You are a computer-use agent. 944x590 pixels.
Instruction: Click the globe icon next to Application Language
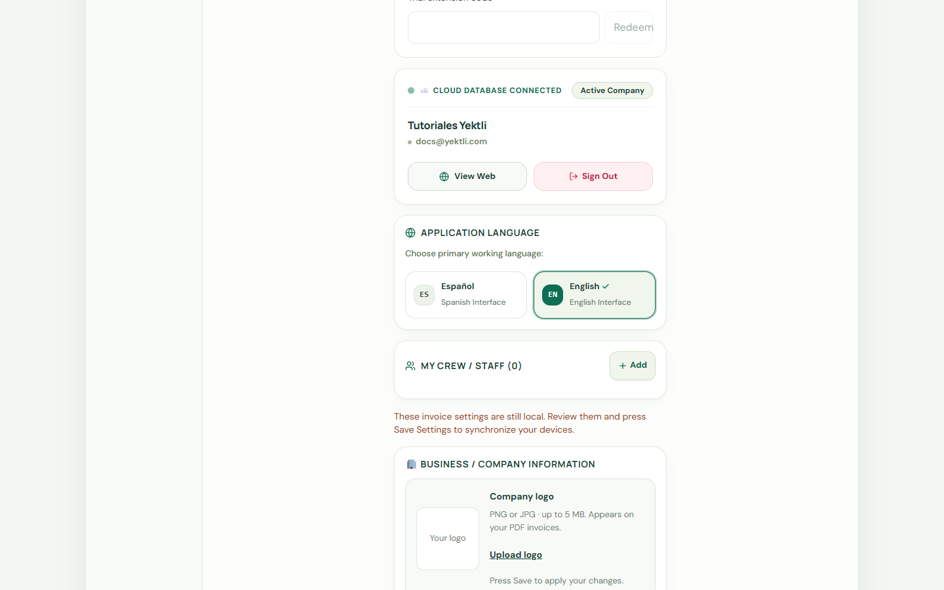click(x=410, y=233)
